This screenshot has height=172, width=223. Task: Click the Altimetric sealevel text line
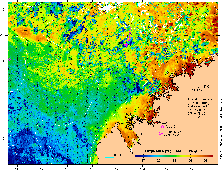coord(200,99)
